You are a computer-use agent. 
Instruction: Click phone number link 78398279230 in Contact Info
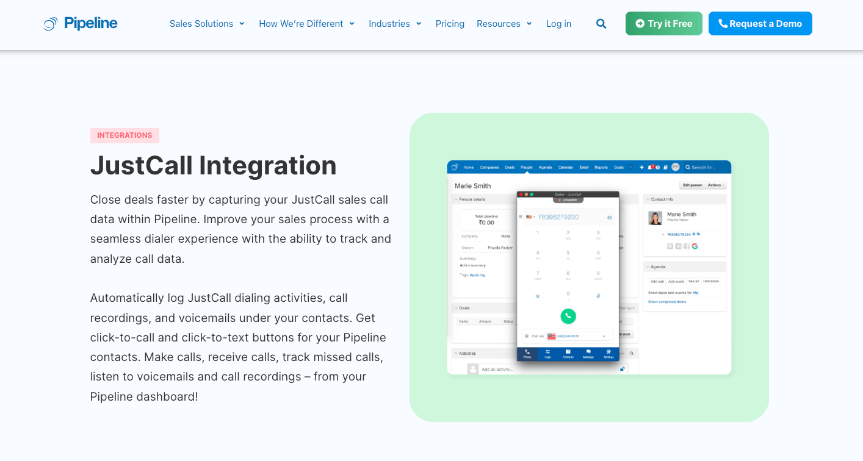pos(679,235)
